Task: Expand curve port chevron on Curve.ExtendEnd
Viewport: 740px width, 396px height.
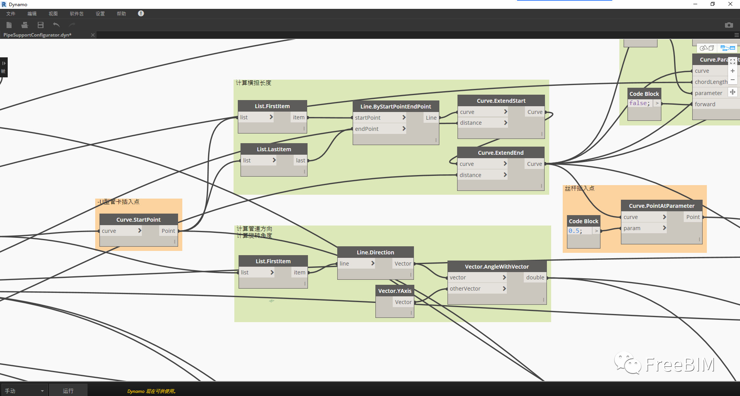Action: 505,164
